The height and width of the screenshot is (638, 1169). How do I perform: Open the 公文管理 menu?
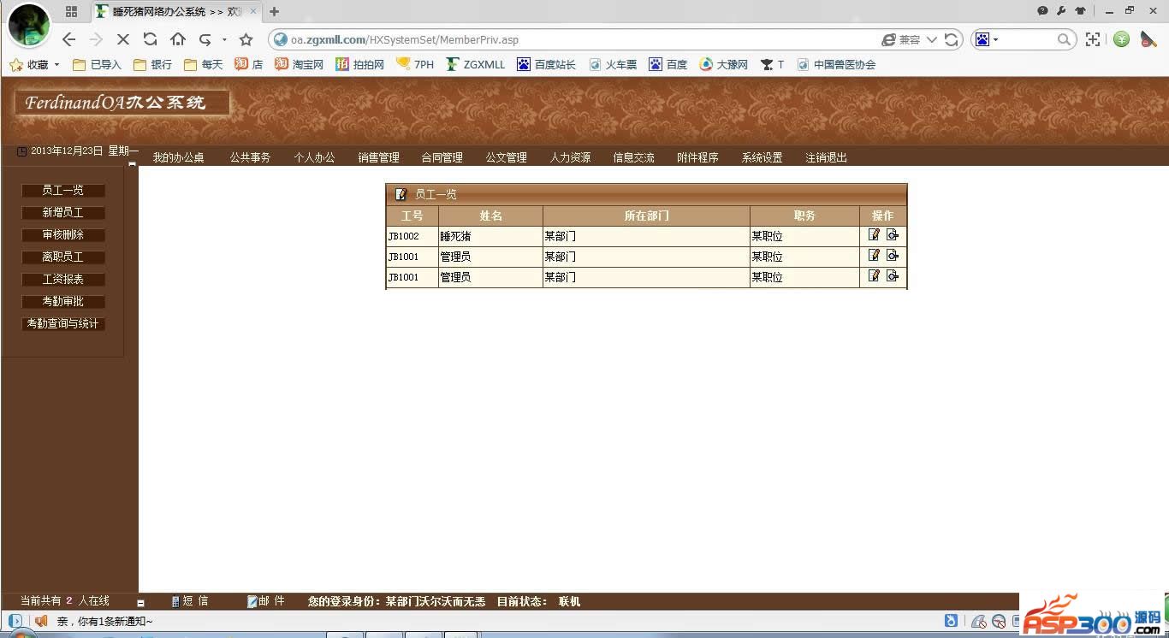coord(506,157)
